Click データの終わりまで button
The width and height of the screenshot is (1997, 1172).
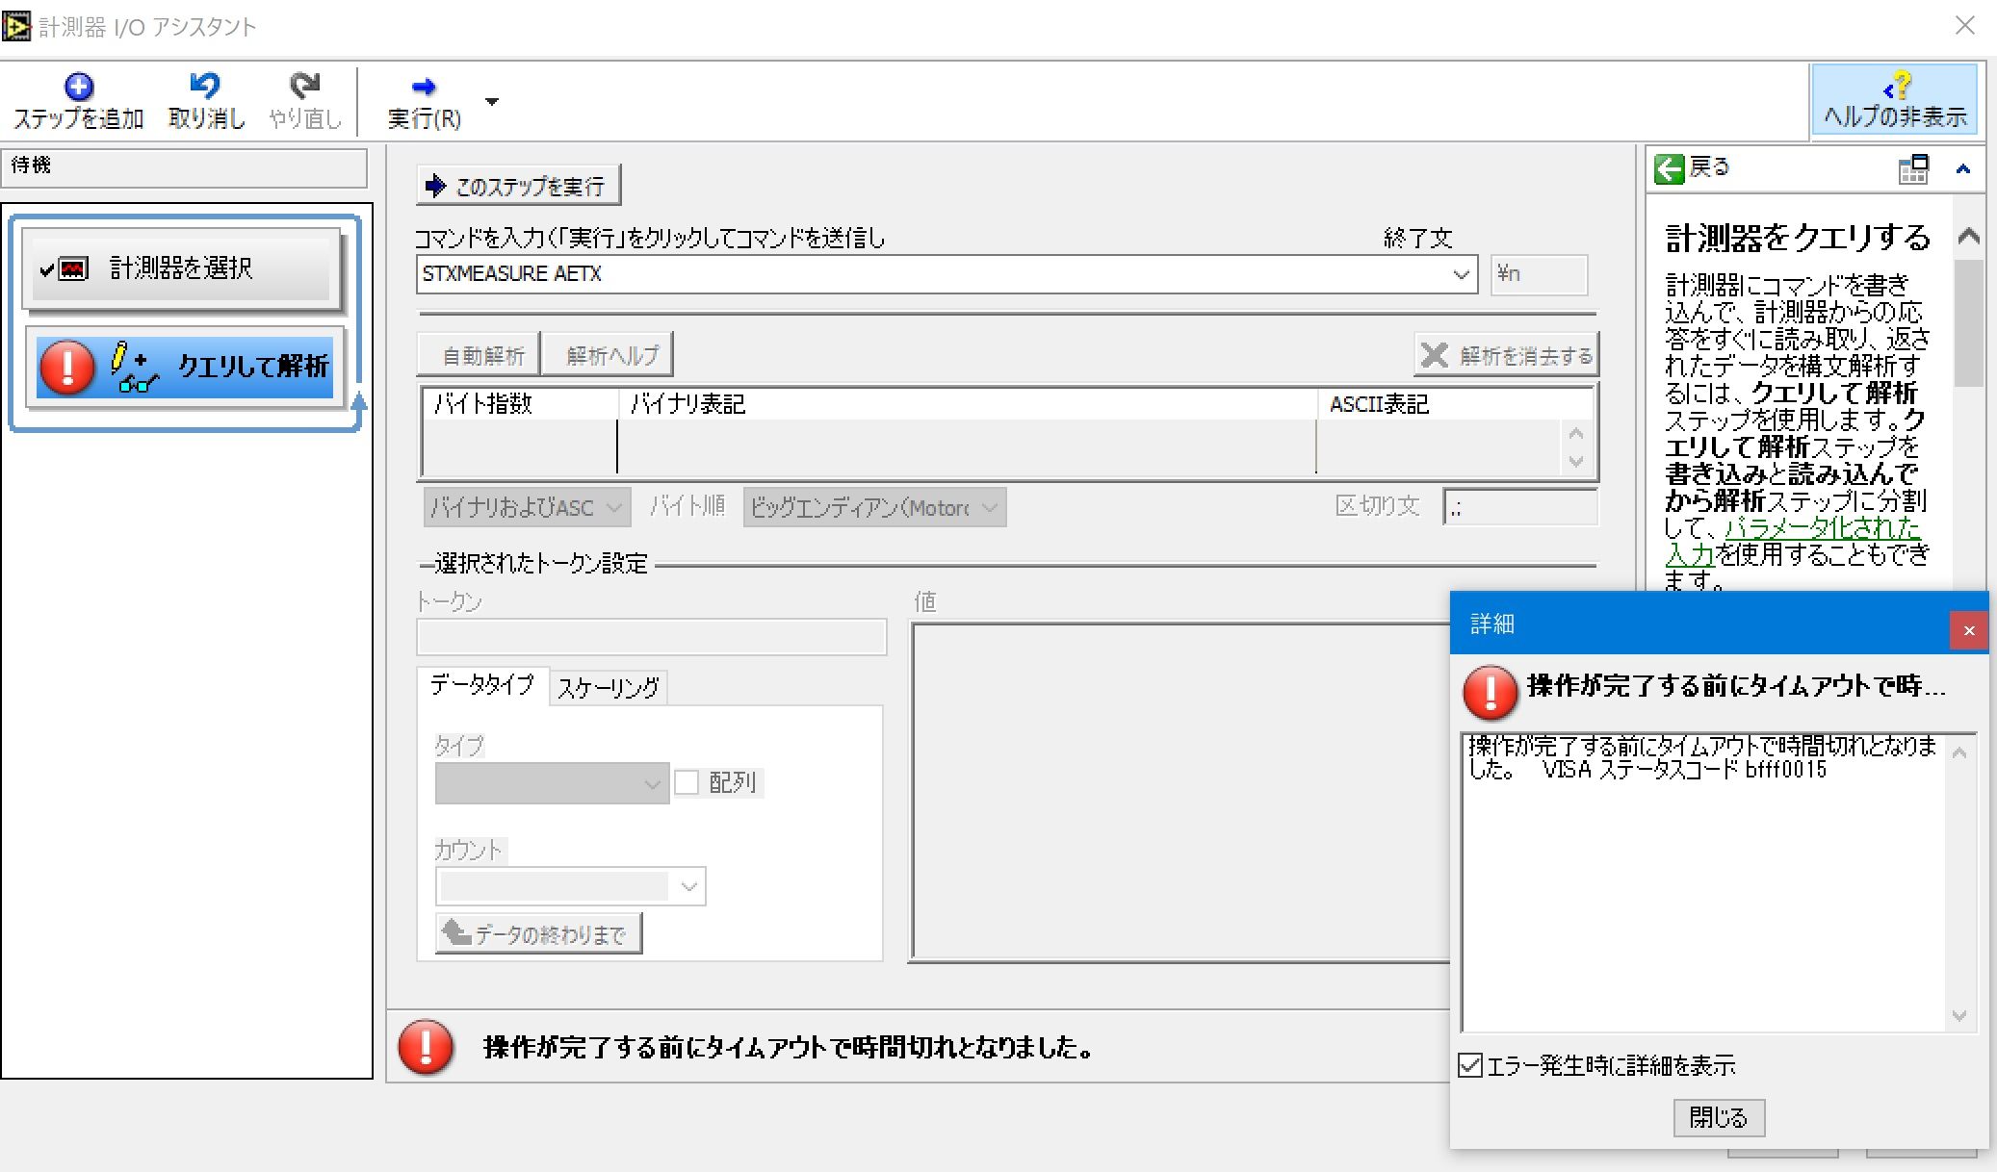click(538, 933)
